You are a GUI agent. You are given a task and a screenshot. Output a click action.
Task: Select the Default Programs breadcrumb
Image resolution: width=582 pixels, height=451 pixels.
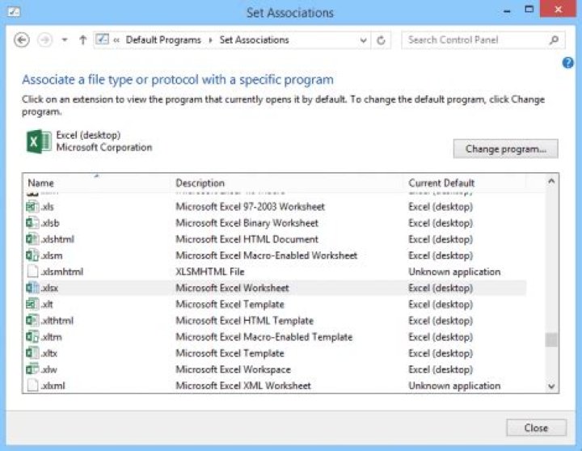coord(163,40)
